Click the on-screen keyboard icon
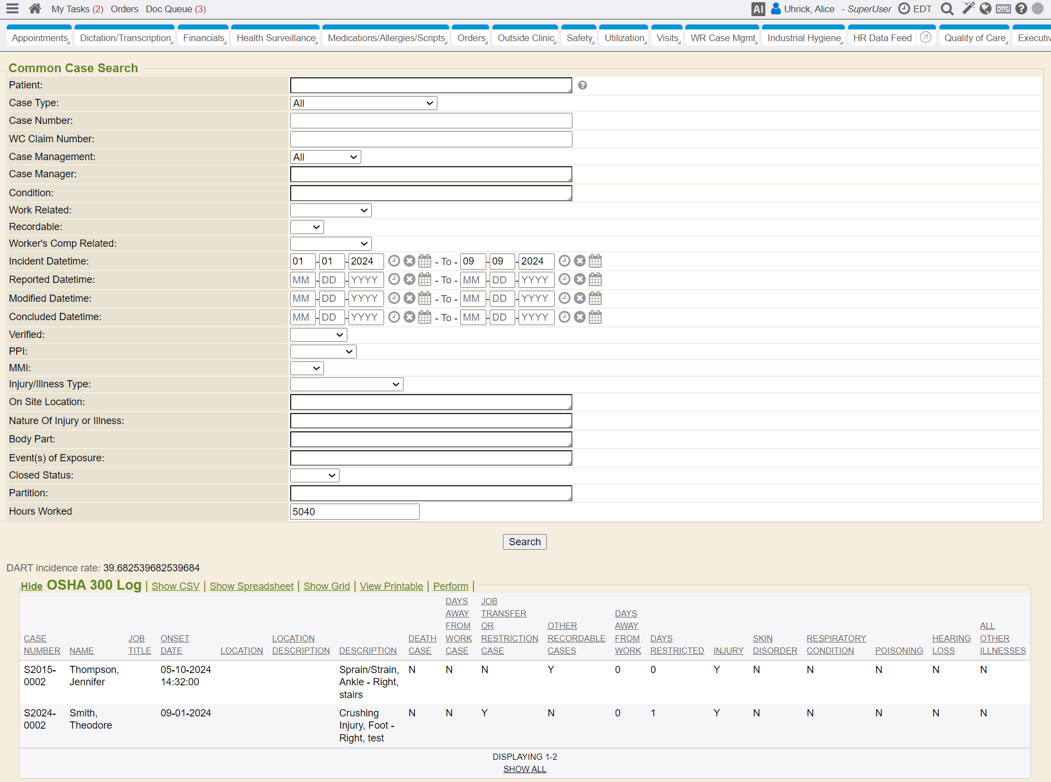 tap(1003, 9)
